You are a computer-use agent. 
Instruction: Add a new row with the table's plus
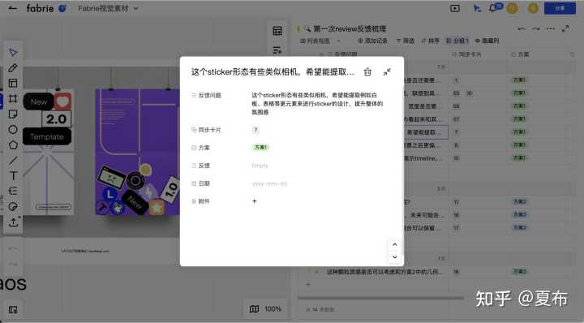coord(308,285)
